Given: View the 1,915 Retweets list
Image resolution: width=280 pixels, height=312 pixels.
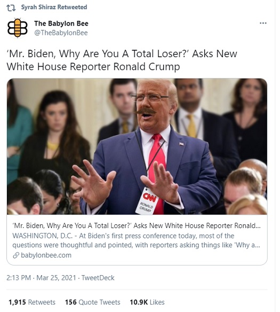Looking at the screenshot, I should tap(32, 302).
